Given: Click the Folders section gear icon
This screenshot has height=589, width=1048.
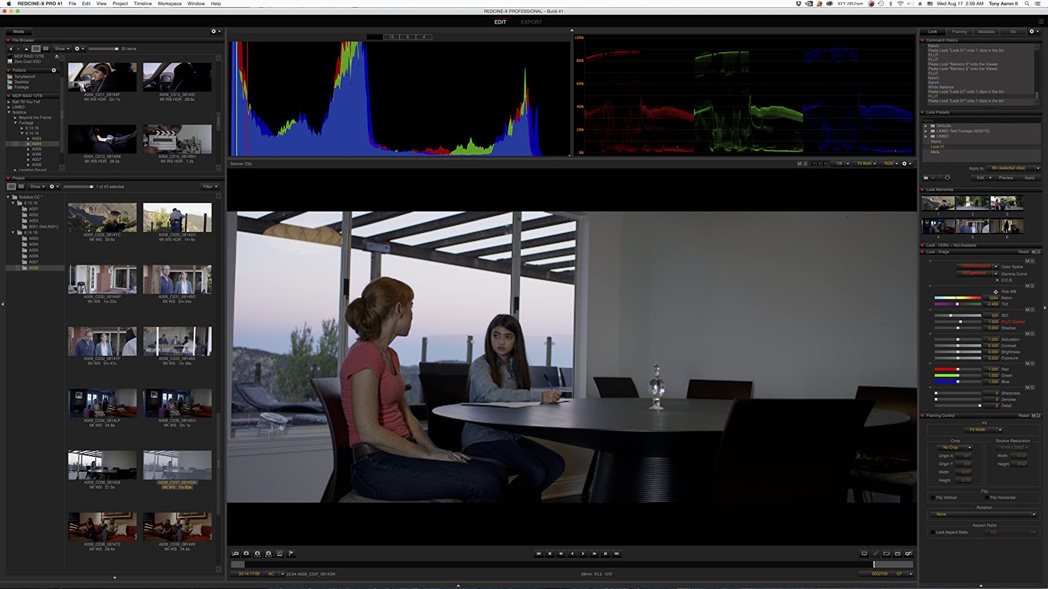Looking at the screenshot, I should point(54,70).
